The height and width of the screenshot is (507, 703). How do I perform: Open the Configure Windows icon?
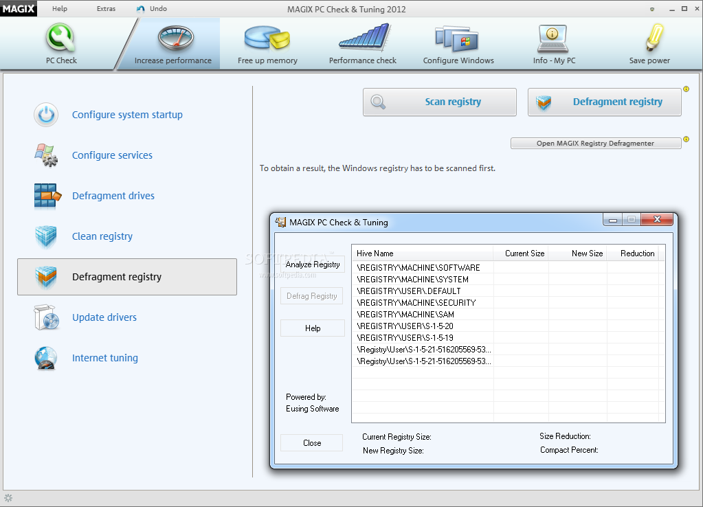coord(457,38)
